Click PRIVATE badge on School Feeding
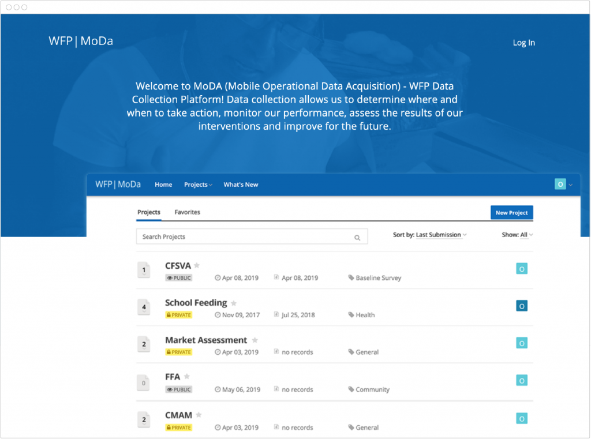The width and height of the screenshot is (591, 439). coord(179,315)
